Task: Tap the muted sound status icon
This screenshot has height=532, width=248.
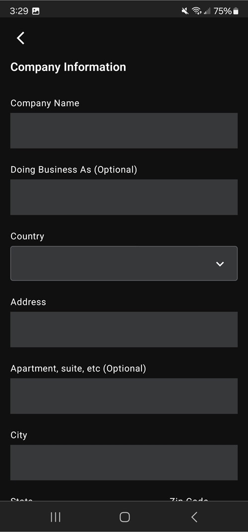Action: (x=185, y=11)
